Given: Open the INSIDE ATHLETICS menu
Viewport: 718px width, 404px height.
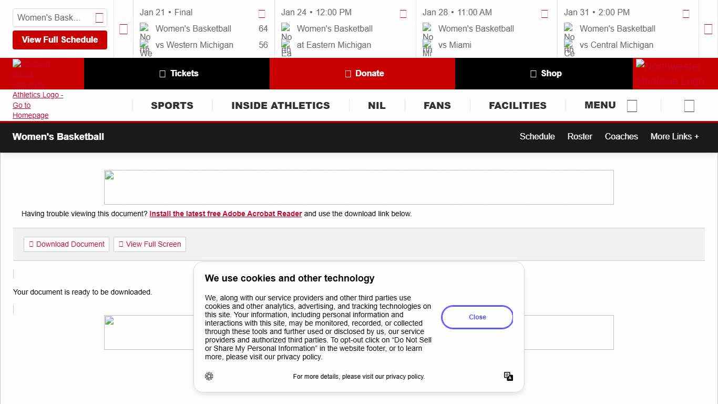Looking at the screenshot, I should [x=281, y=106].
